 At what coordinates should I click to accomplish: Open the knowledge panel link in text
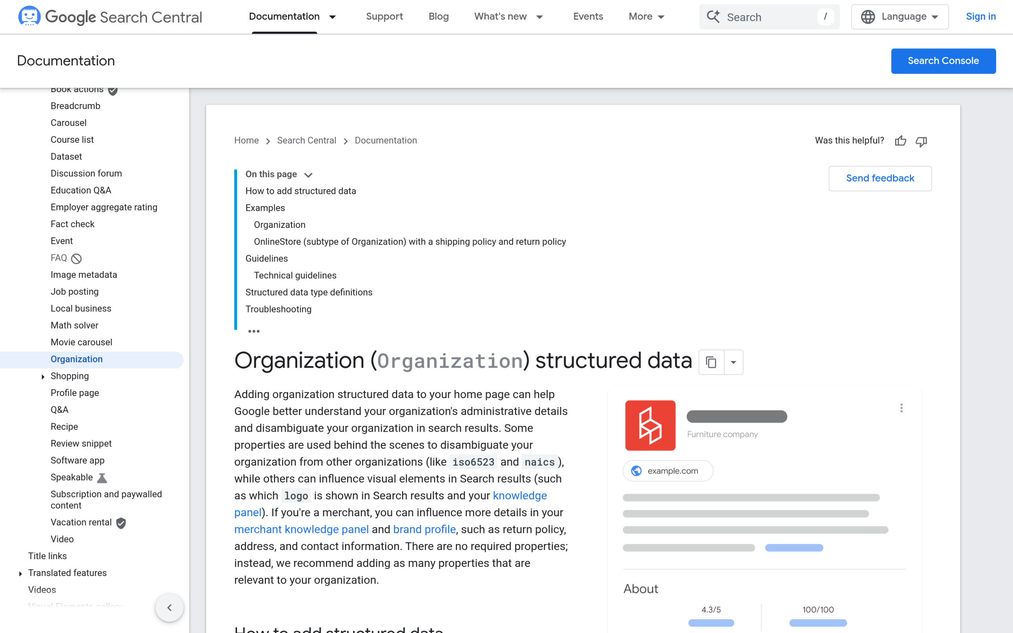pos(520,496)
